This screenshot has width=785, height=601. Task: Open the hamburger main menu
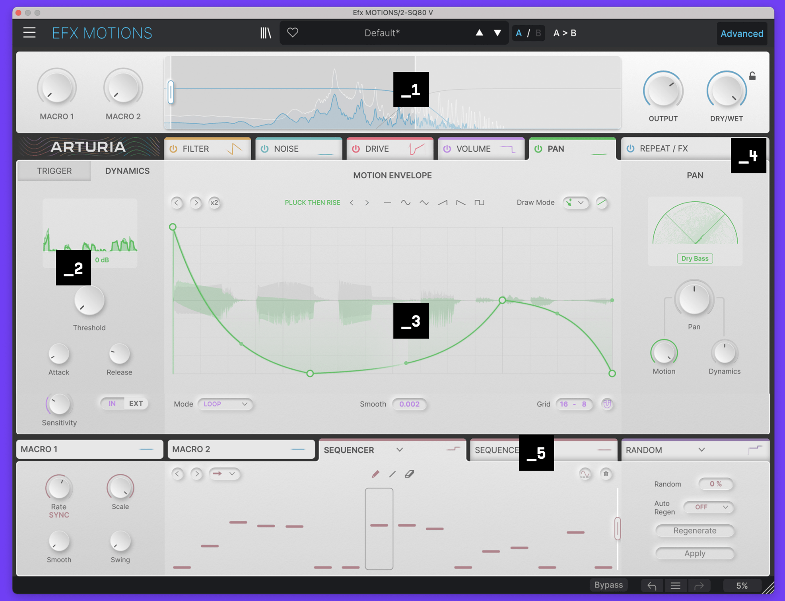tap(29, 33)
